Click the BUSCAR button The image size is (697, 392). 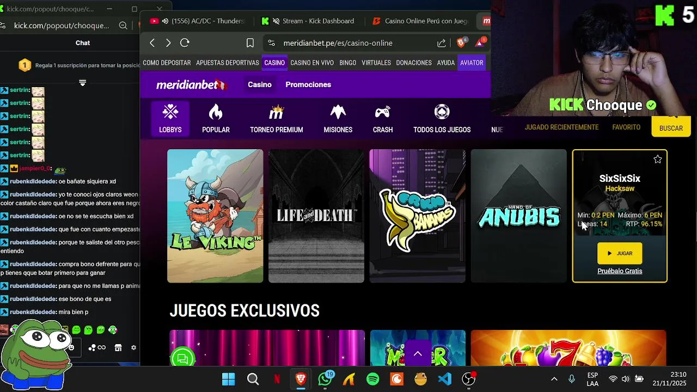(671, 128)
